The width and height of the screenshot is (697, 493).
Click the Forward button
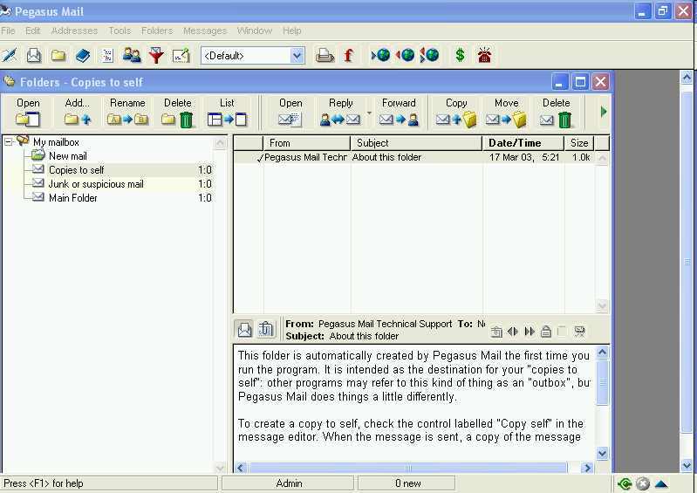tap(399, 112)
